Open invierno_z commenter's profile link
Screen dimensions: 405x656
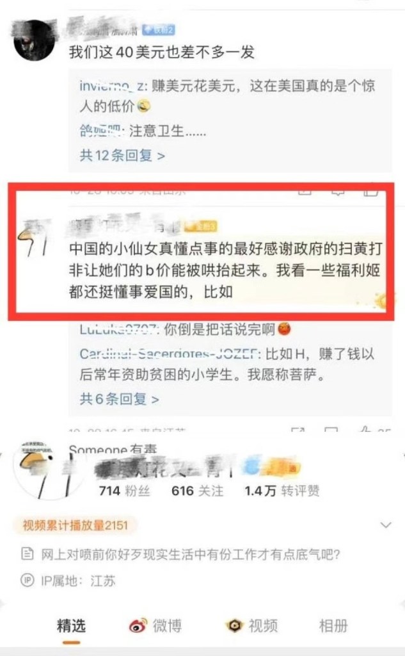tap(112, 86)
